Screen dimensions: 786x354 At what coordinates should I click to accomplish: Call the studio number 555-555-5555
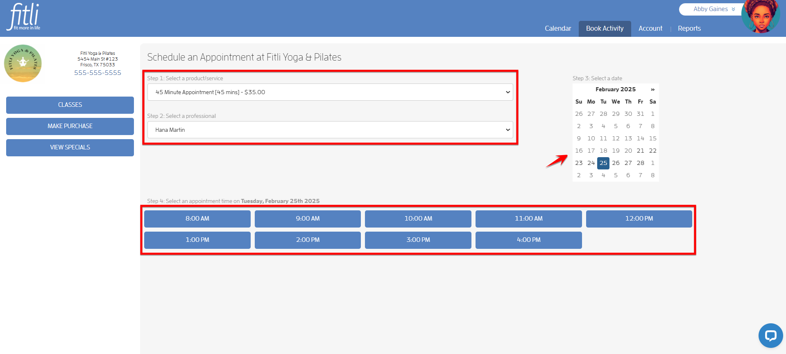coord(97,73)
